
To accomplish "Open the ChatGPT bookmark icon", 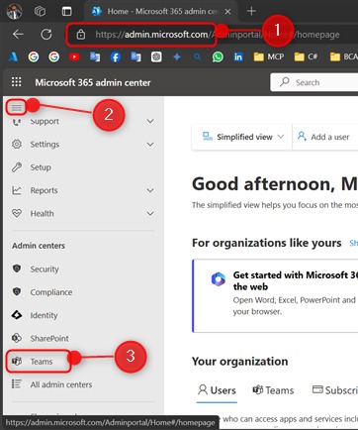I will pos(156,57).
